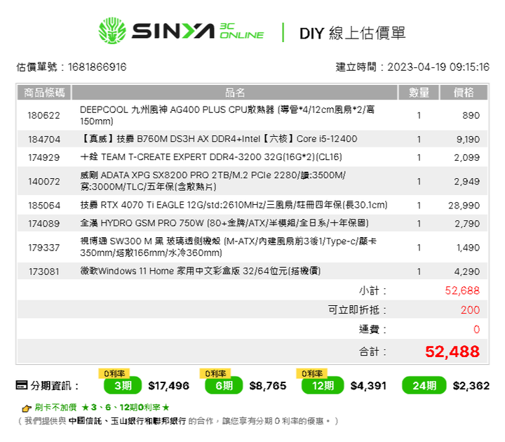Image resolution: width=505 pixels, height=442 pixels.
Task: Select the 3期 installment badge
Action: pos(123,385)
